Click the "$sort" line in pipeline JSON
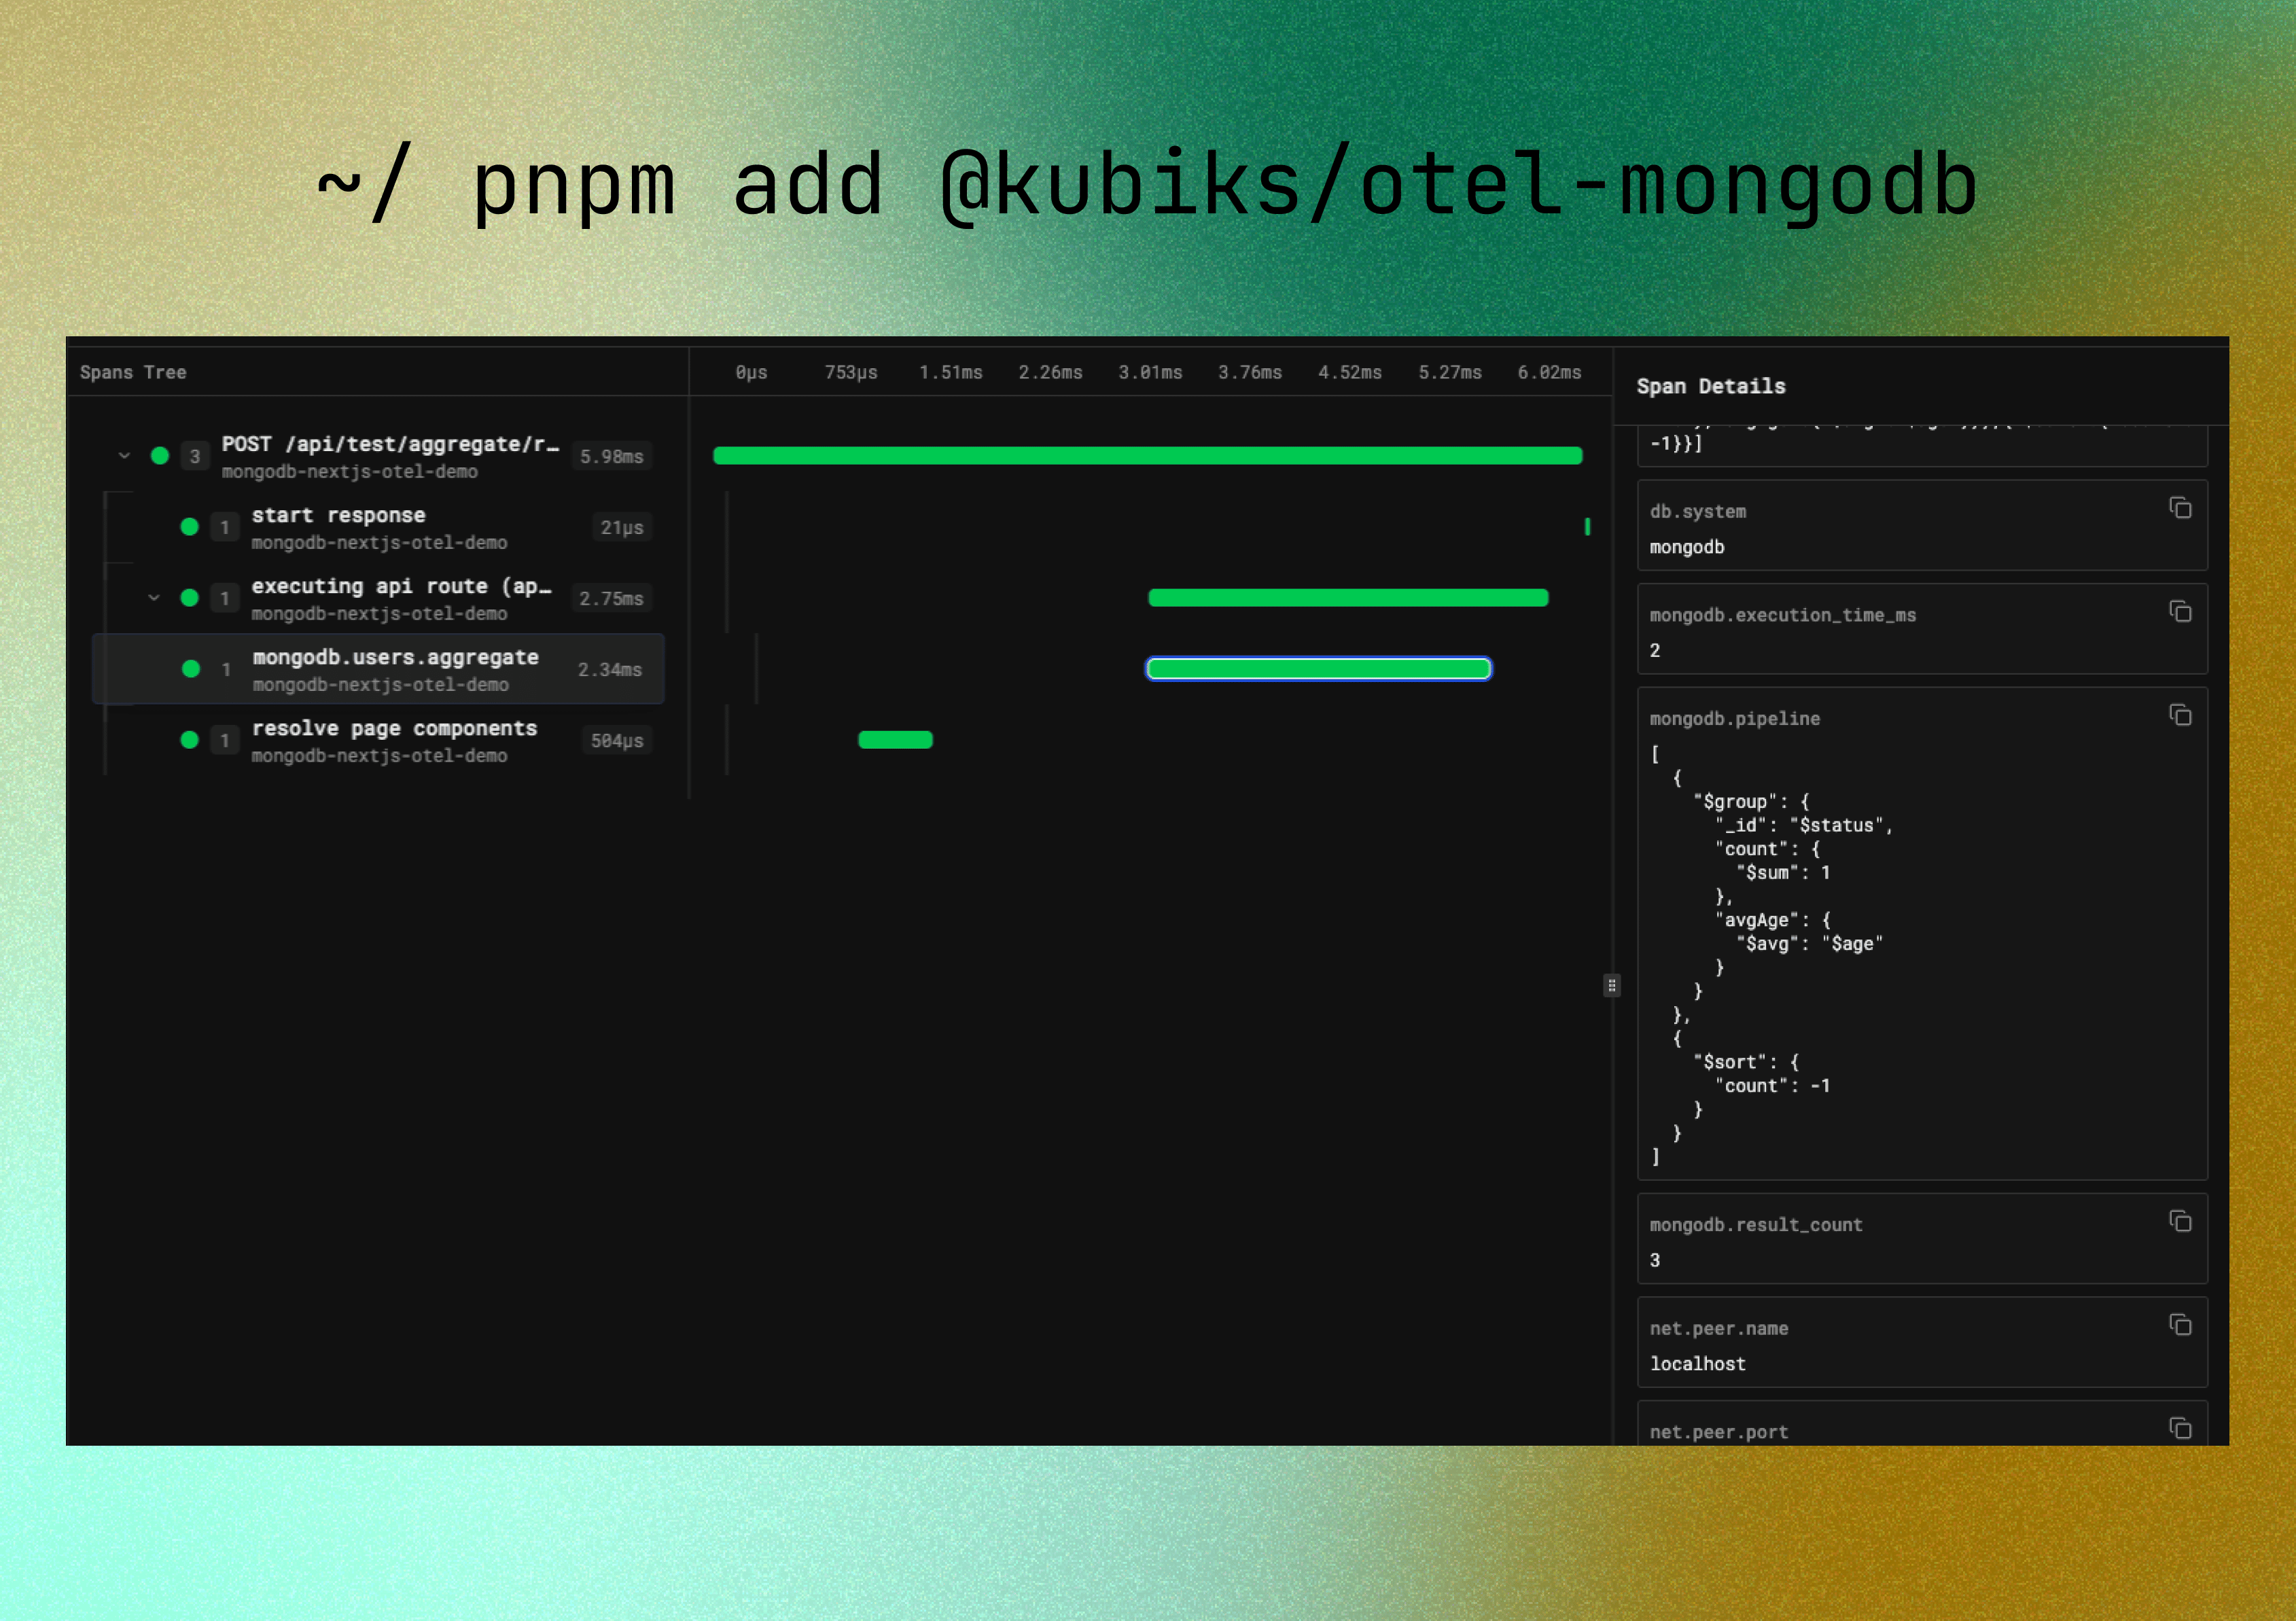The width and height of the screenshot is (2296, 1621). pyautogui.click(x=1746, y=1062)
